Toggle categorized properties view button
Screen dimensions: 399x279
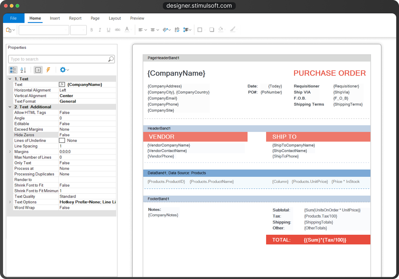coord(13,70)
